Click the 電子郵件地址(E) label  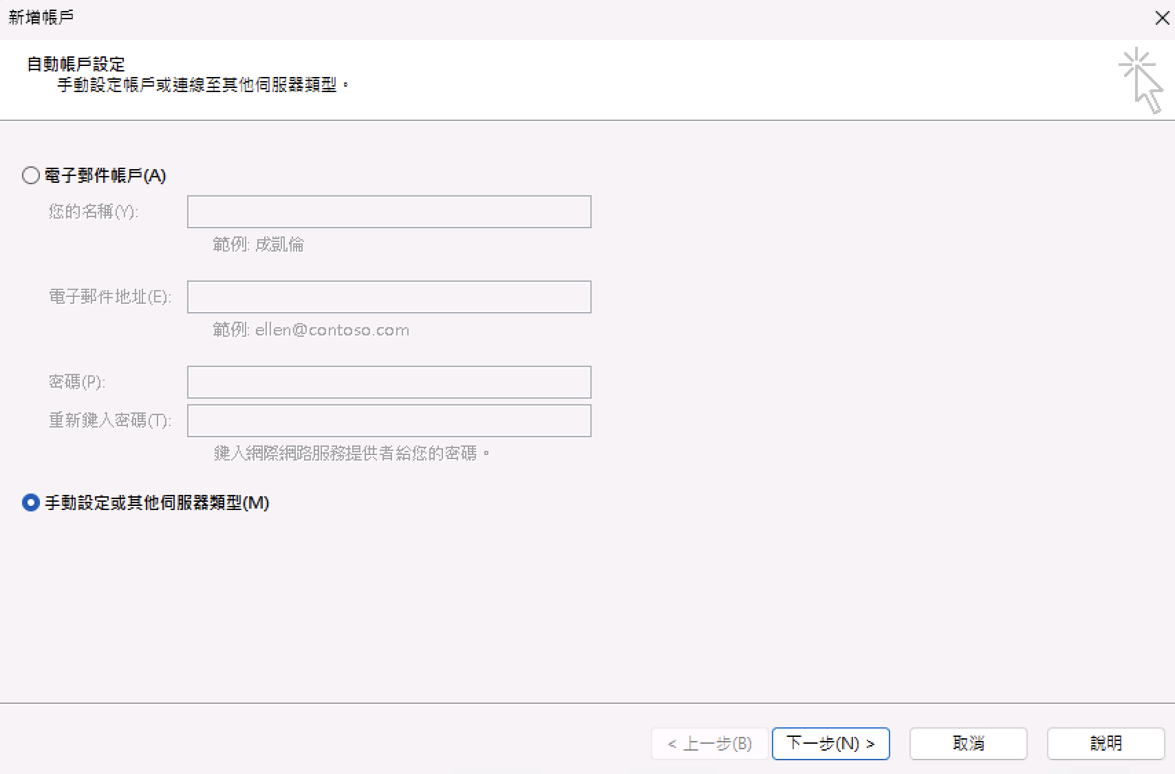tap(110, 297)
